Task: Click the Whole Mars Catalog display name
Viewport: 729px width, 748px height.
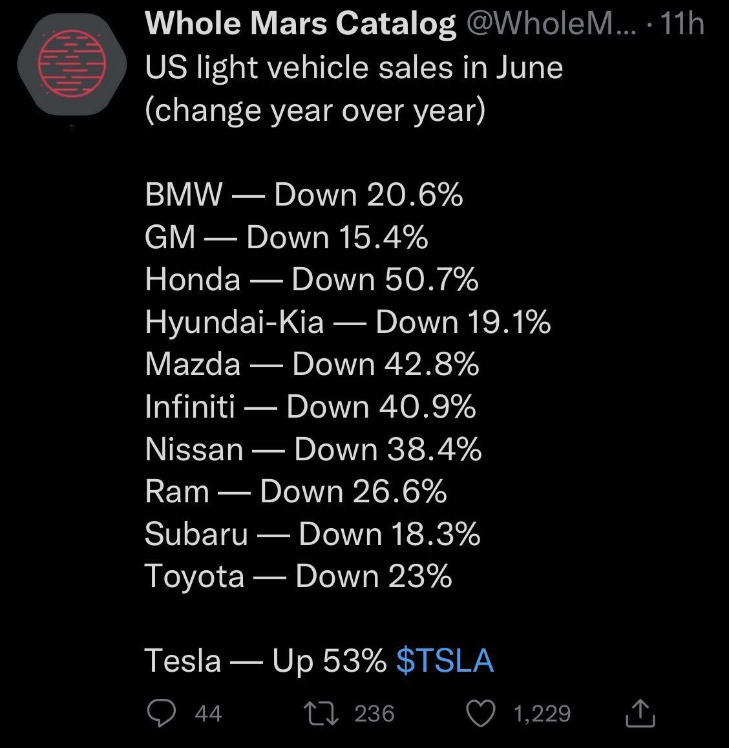Action: 301,25
